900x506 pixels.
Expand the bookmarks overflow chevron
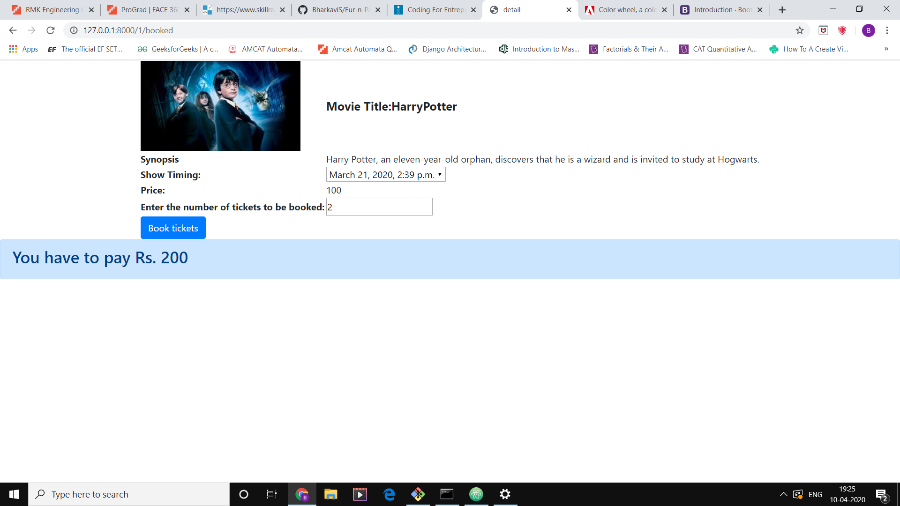click(x=887, y=49)
